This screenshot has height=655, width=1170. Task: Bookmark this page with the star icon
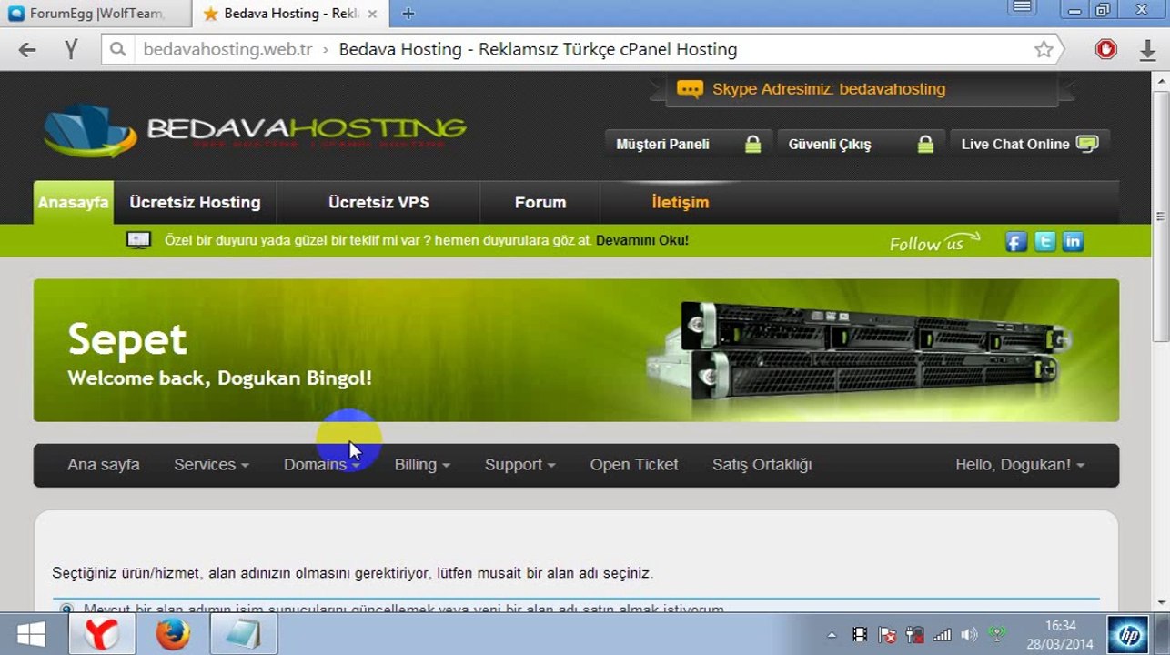coord(1044,50)
